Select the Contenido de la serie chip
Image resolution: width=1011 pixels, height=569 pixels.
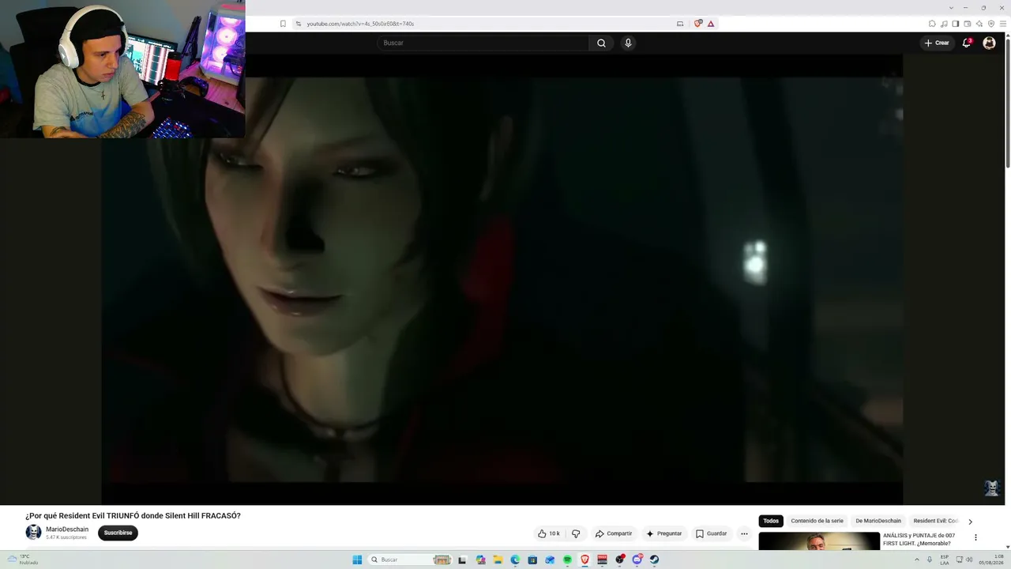click(x=817, y=521)
